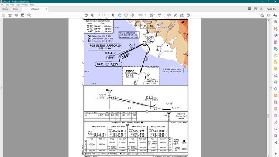Open the purple Fill & Sign tool
Image resolution: width=279 pixels, height=157 pixels.
pos(276,75)
